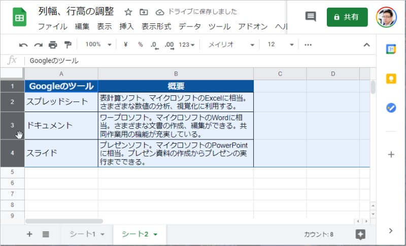The image size is (406, 246).
Task: Click the カウント: 8 summary
Action: point(319,235)
